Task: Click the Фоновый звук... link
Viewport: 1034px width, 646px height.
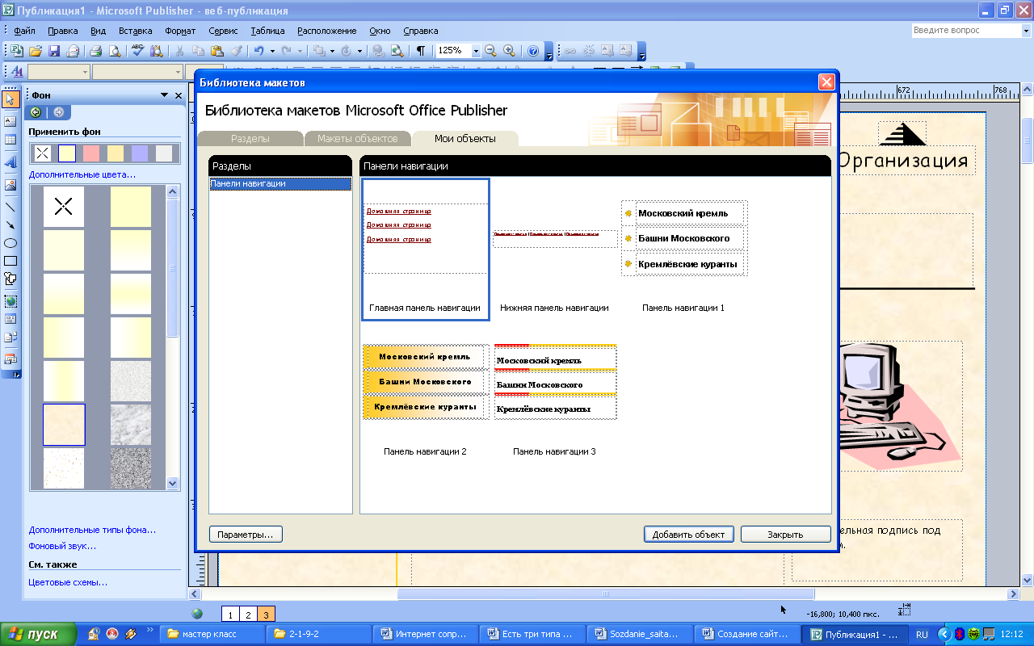Action: [62, 546]
